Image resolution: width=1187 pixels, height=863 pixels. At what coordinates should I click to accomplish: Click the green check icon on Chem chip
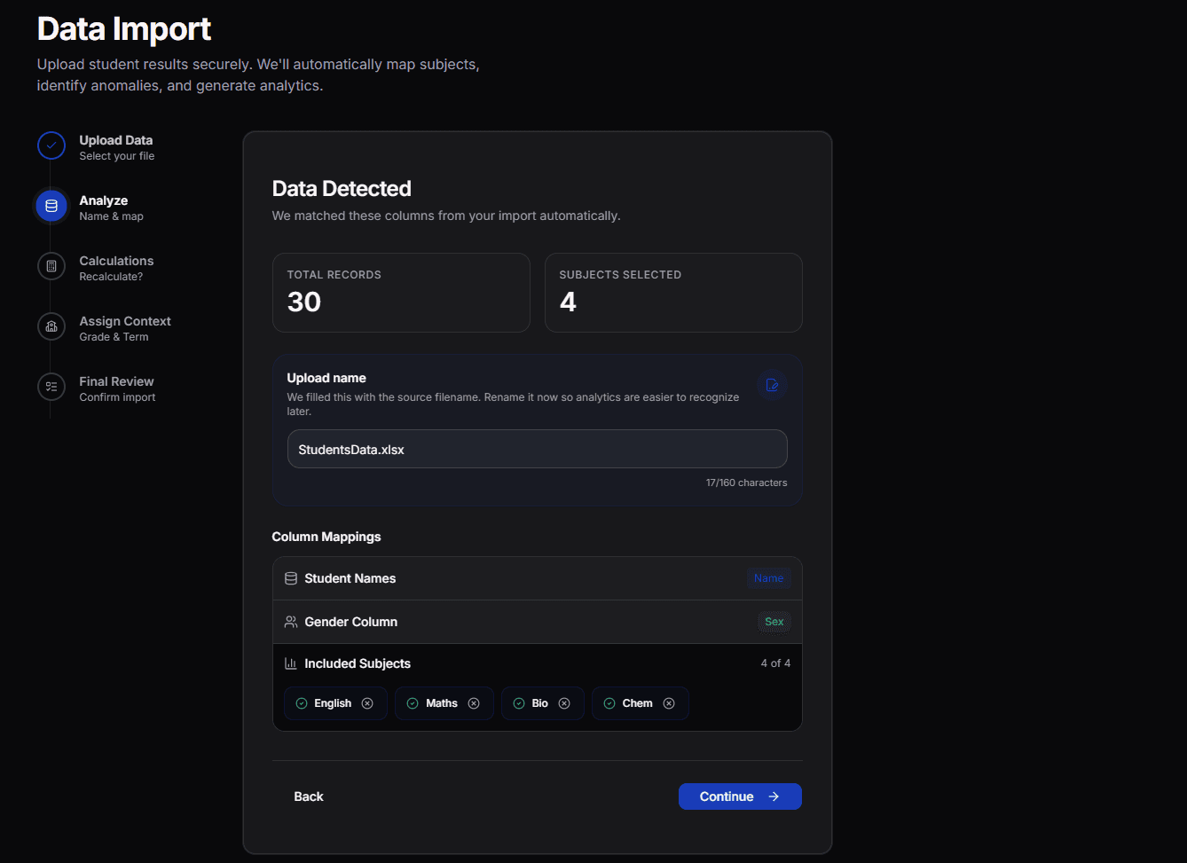click(x=609, y=703)
